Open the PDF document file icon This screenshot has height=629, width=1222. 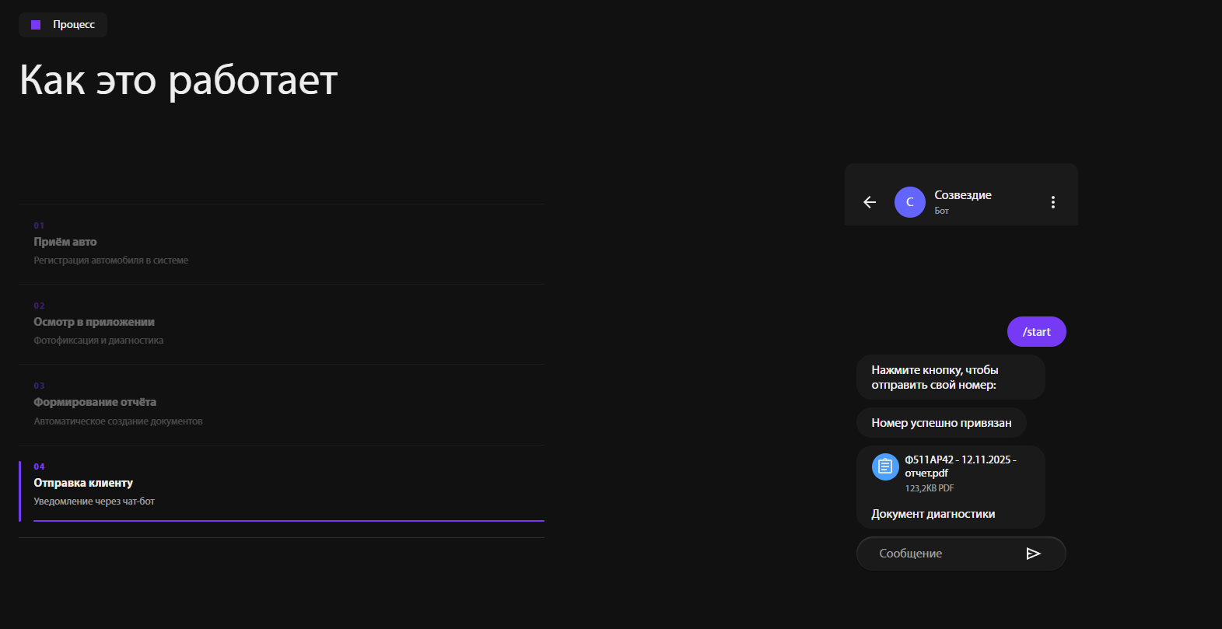[x=885, y=467]
